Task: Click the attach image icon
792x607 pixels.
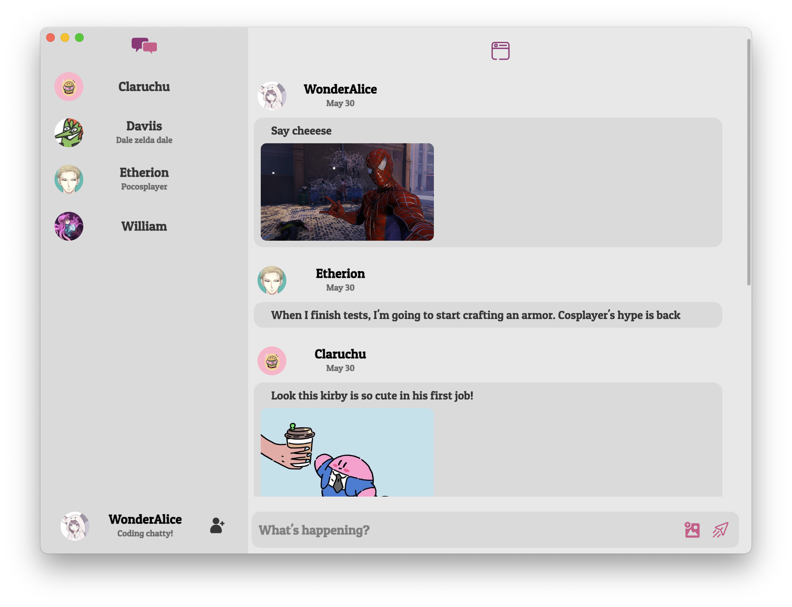Action: pyautogui.click(x=692, y=530)
